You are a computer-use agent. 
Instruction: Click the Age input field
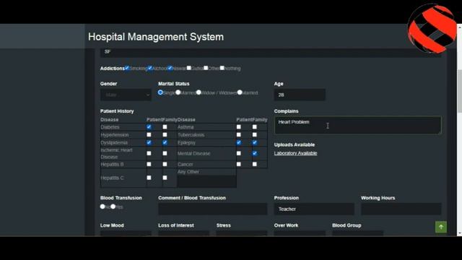click(300, 95)
